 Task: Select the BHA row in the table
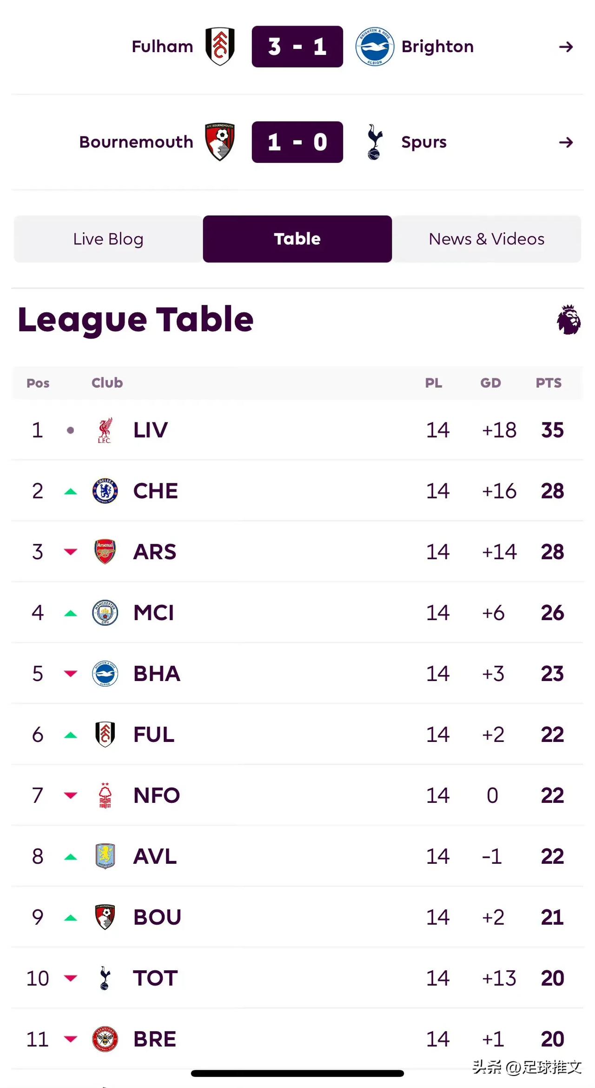click(x=297, y=674)
